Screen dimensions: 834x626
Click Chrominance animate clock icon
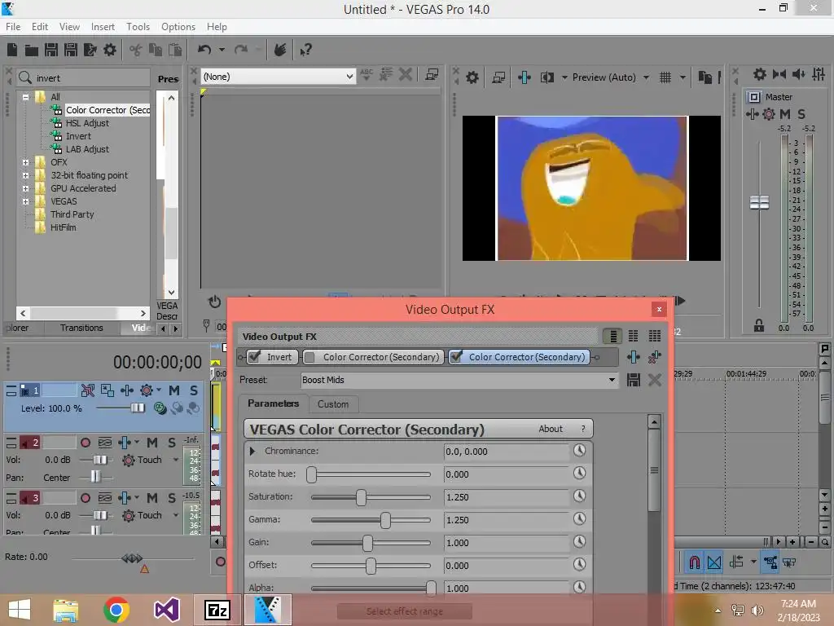(x=579, y=451)
